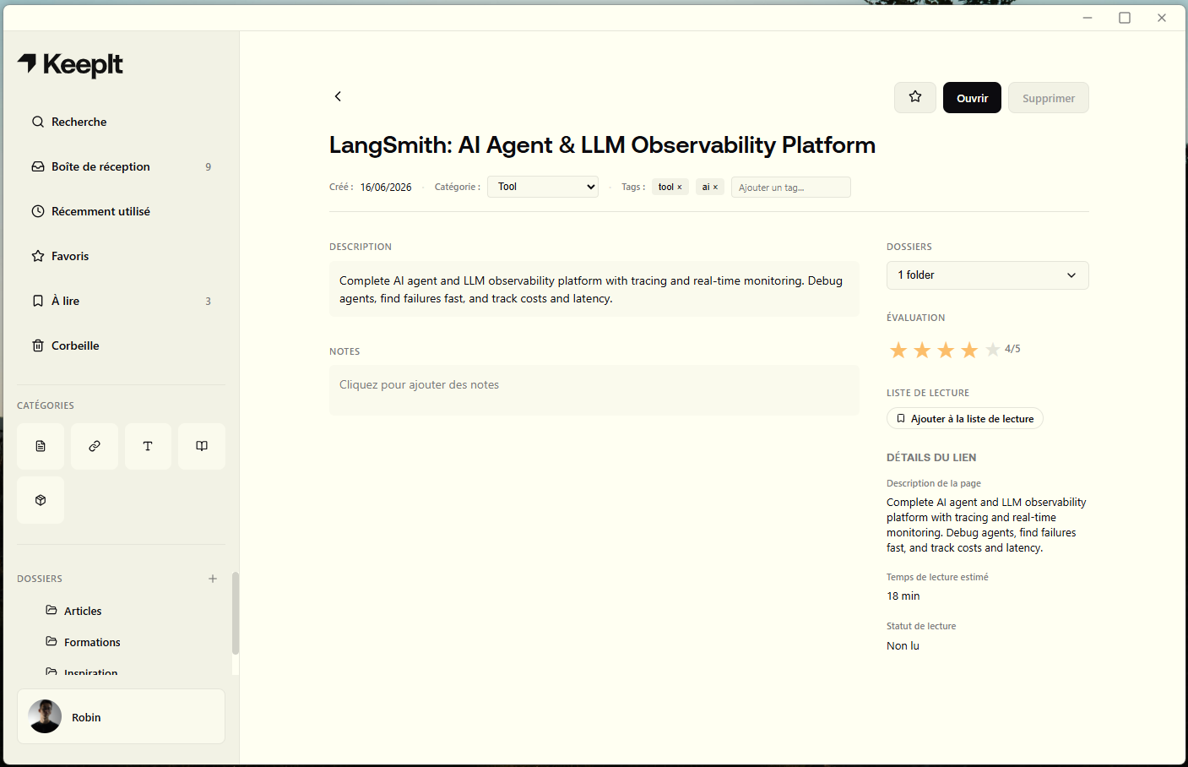Open the box/package category icon
The width and height of the screenshot is (1188, 767).
(41, 500)
